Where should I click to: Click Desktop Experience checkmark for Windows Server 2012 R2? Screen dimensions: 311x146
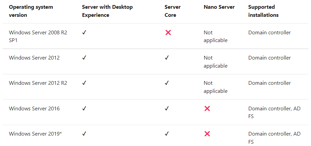pyautogui.click(x=84, y=83)
